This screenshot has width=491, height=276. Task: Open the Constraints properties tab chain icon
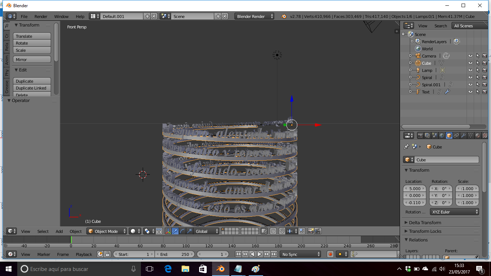click(456, 135)
